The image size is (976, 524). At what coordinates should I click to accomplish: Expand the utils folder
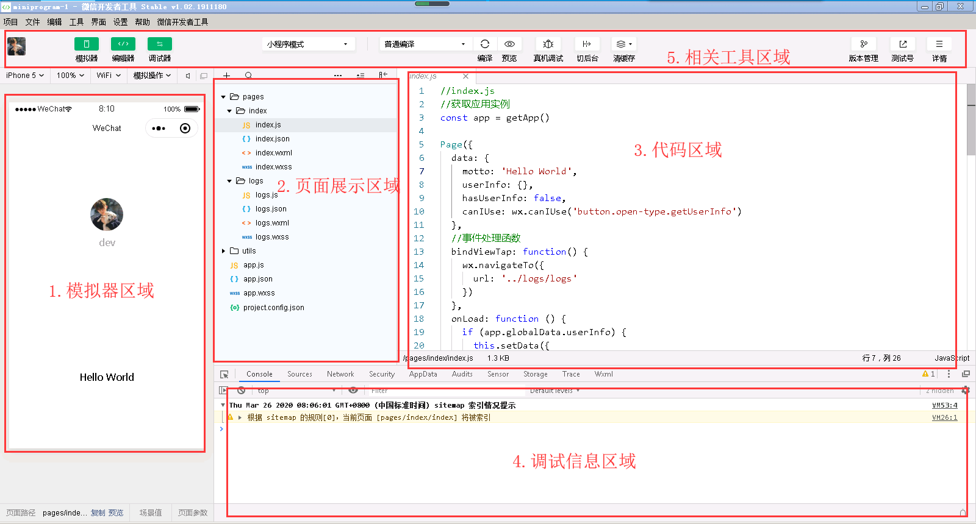(x=223, y=251)
